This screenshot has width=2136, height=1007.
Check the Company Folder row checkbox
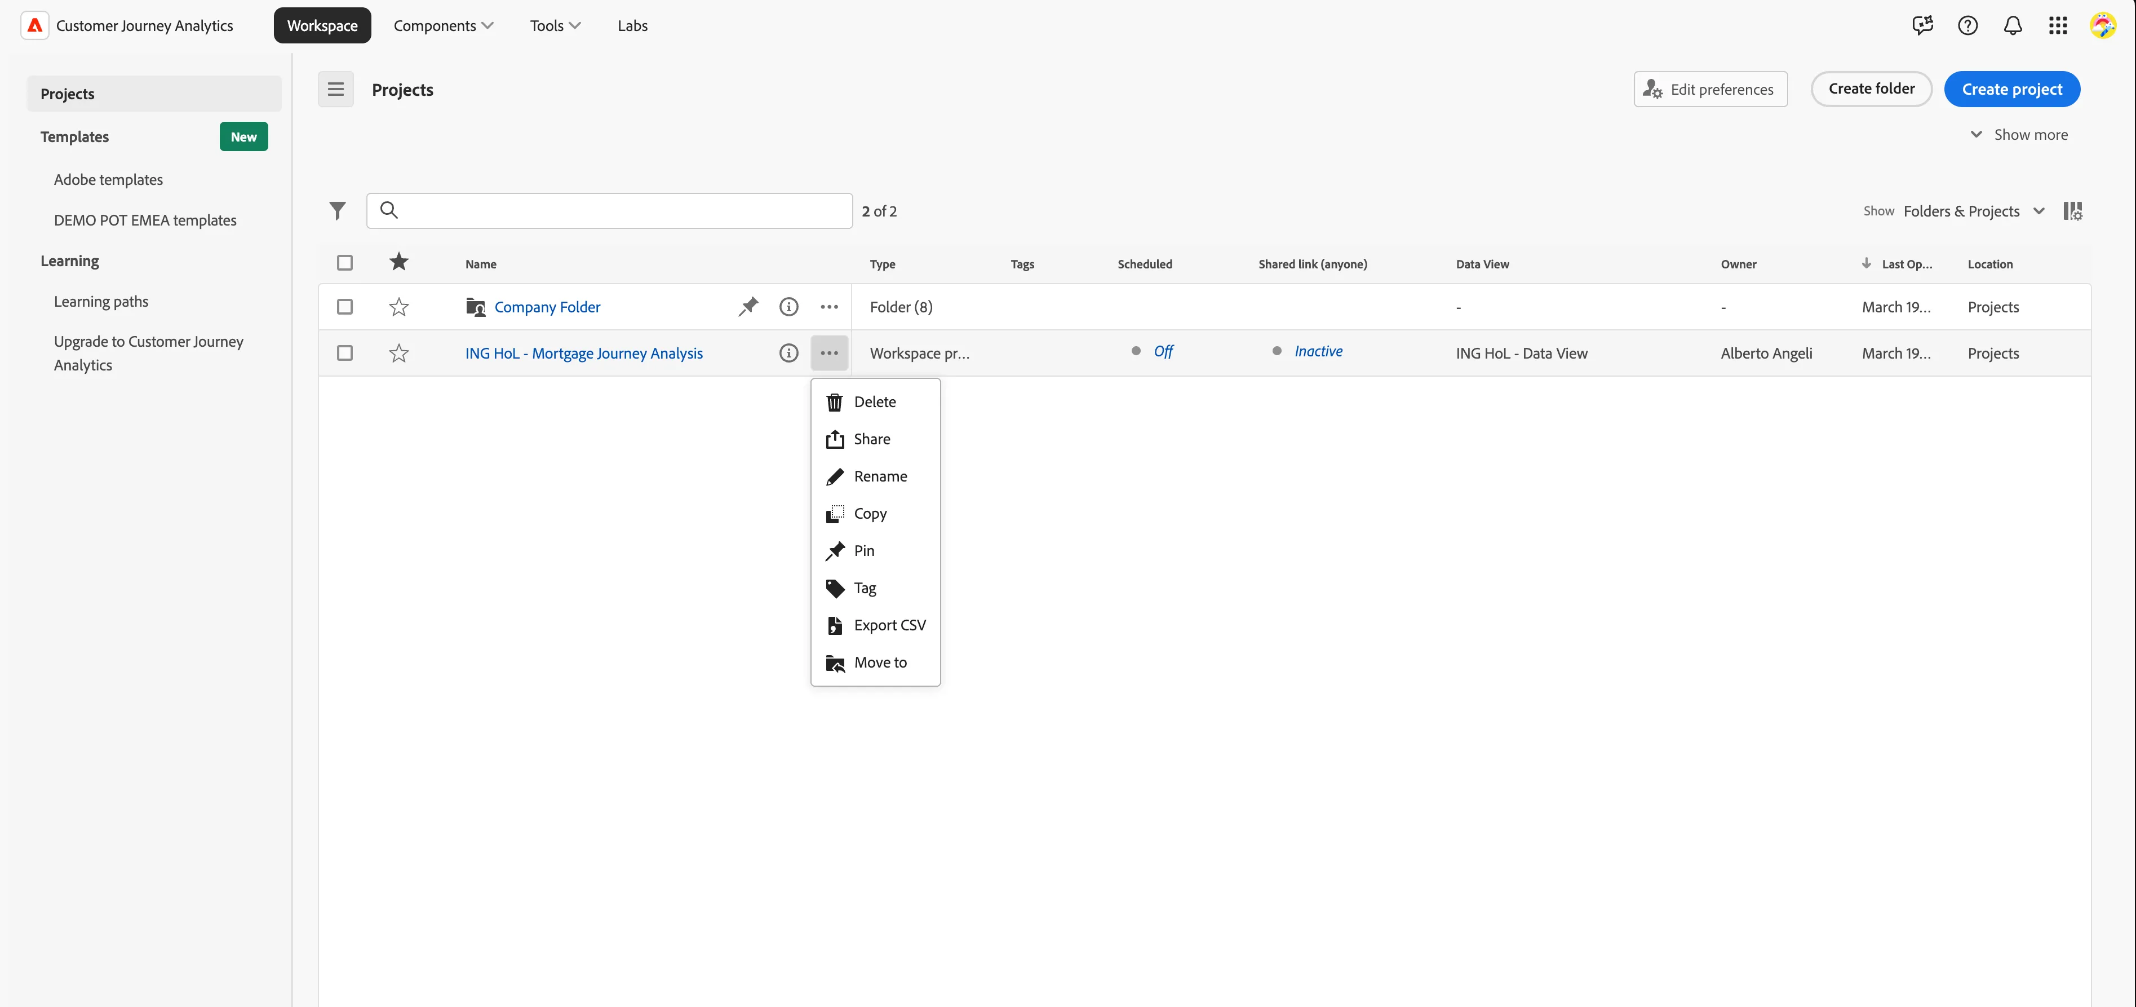pos(345,306)
